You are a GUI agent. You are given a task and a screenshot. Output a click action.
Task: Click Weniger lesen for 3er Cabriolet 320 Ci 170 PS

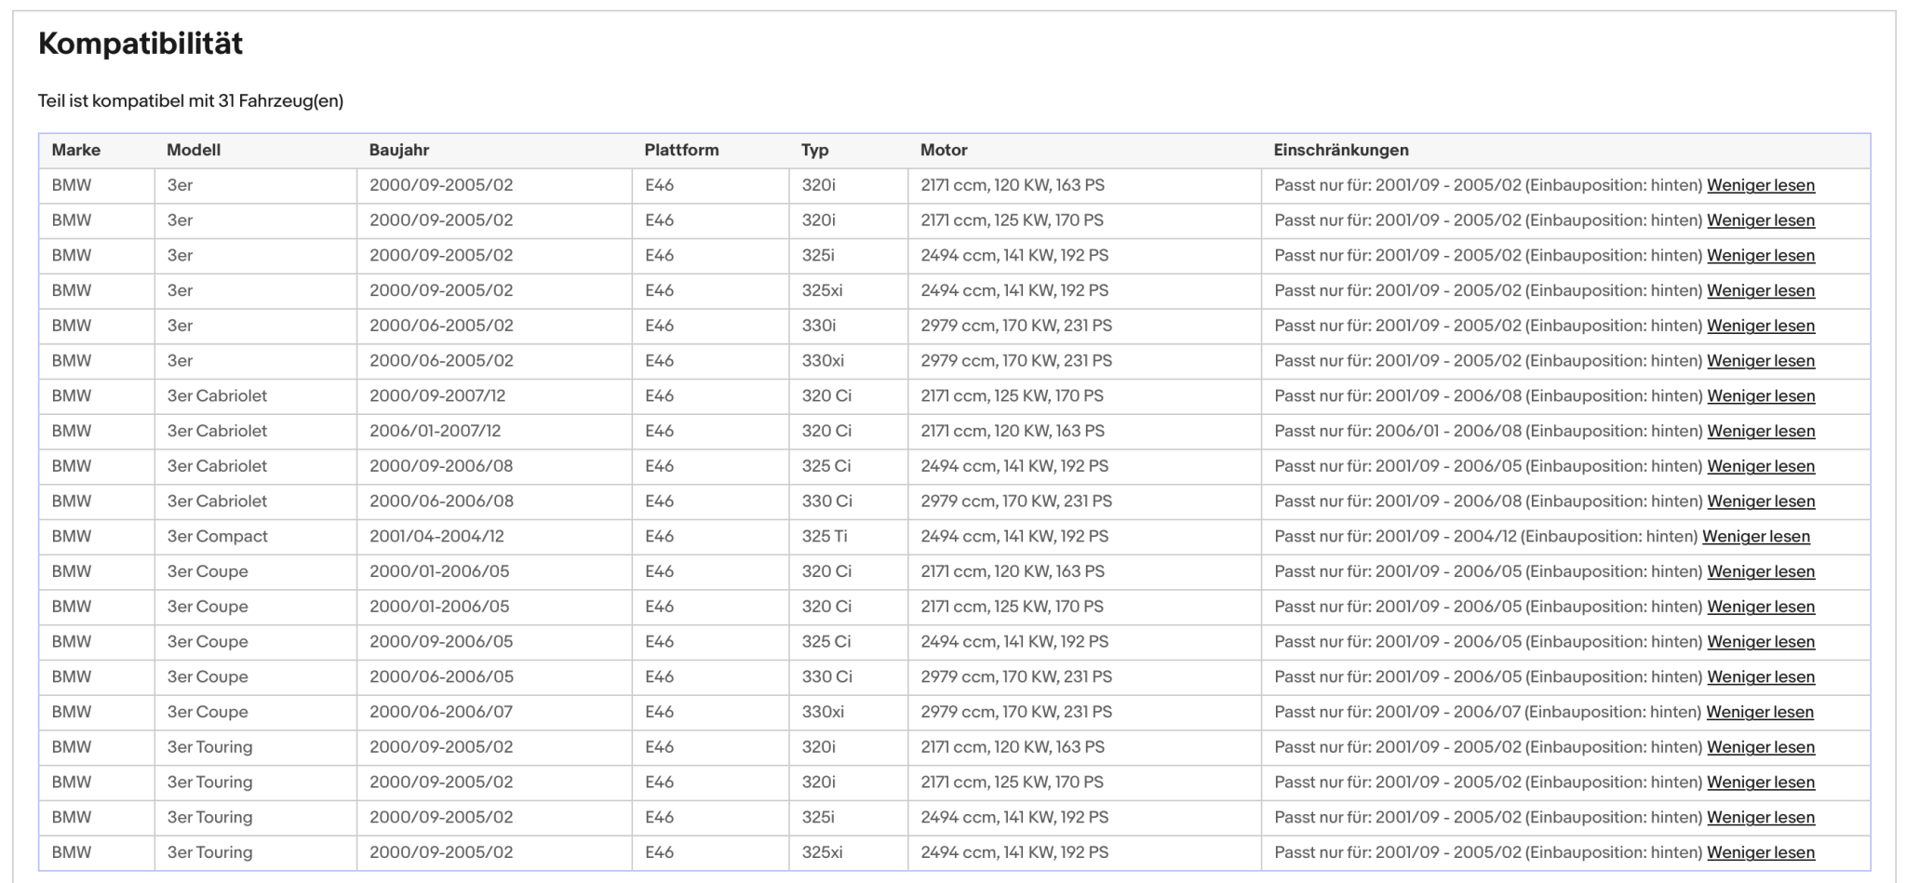1760,395
